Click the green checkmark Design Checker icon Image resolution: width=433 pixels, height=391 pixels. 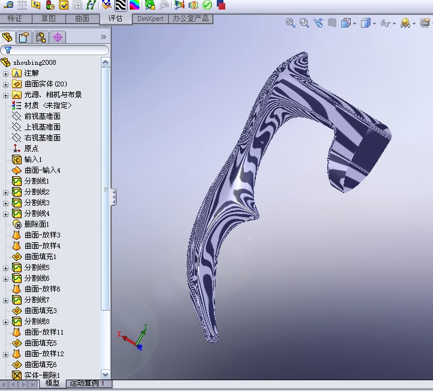[x=207, y=5]
